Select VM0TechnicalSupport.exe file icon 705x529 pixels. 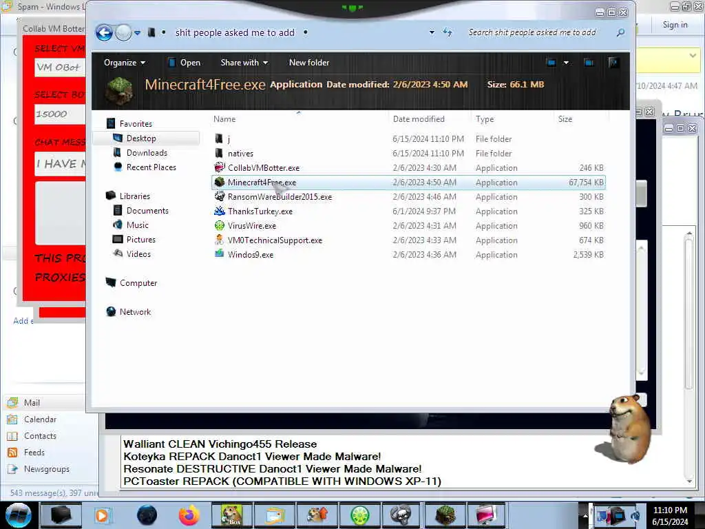220,240
